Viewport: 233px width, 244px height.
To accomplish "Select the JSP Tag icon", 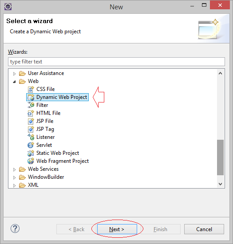I will 31,129.
